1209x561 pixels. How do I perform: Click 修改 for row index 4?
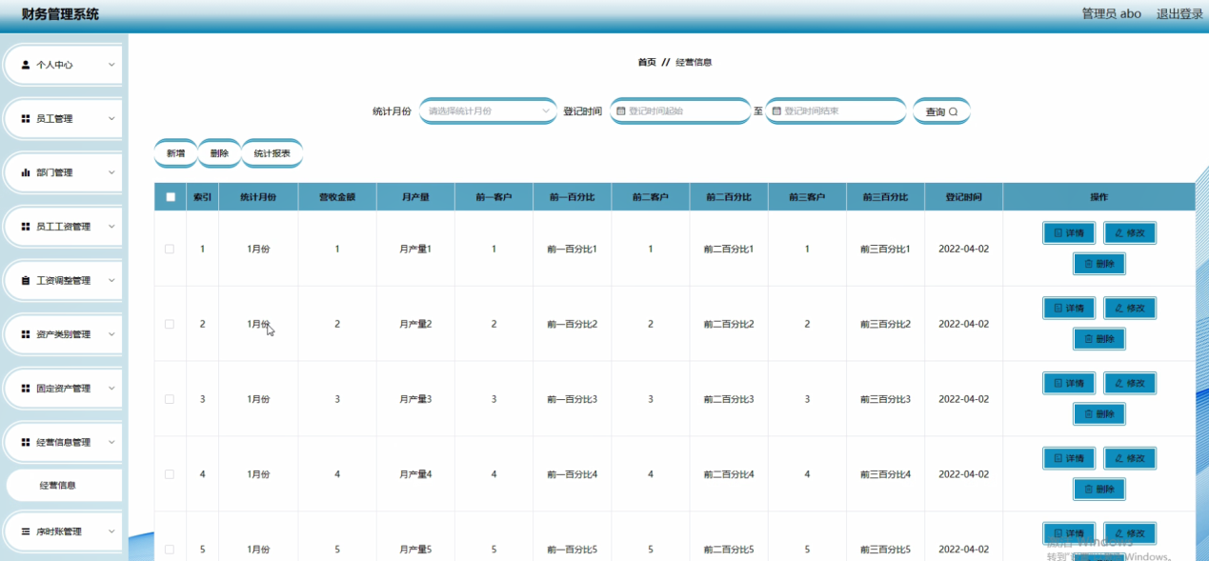click(1130, 458)
